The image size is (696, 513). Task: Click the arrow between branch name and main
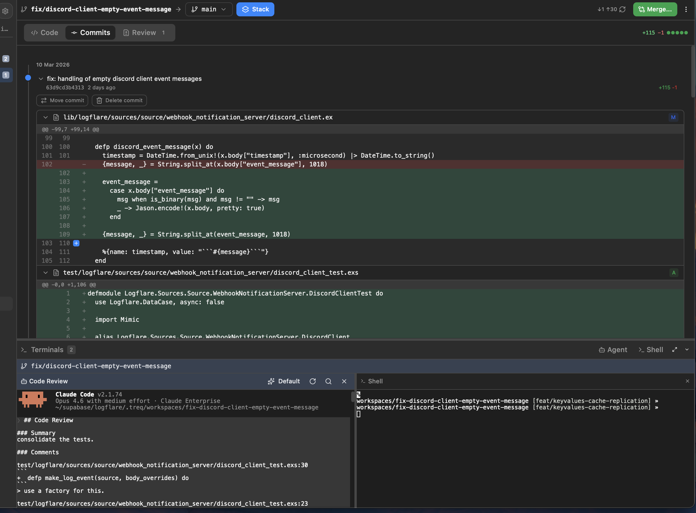[x=178, y=9]
